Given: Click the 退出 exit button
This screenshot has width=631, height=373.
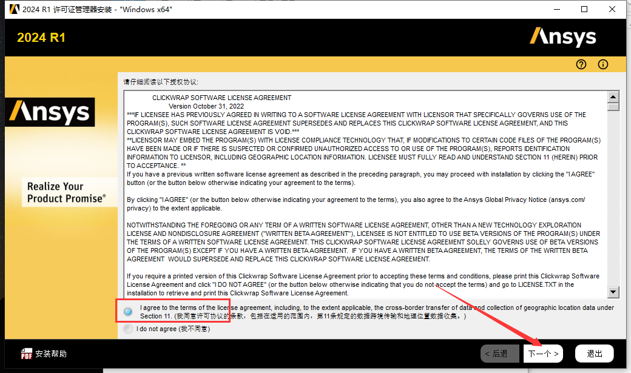Looking at the screenshot, I should coord(595,354).
